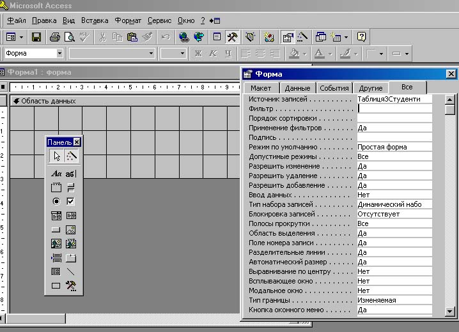Open the Сервис menu
The height and width of the screenshot is (332, 459).
pos(160,20)
